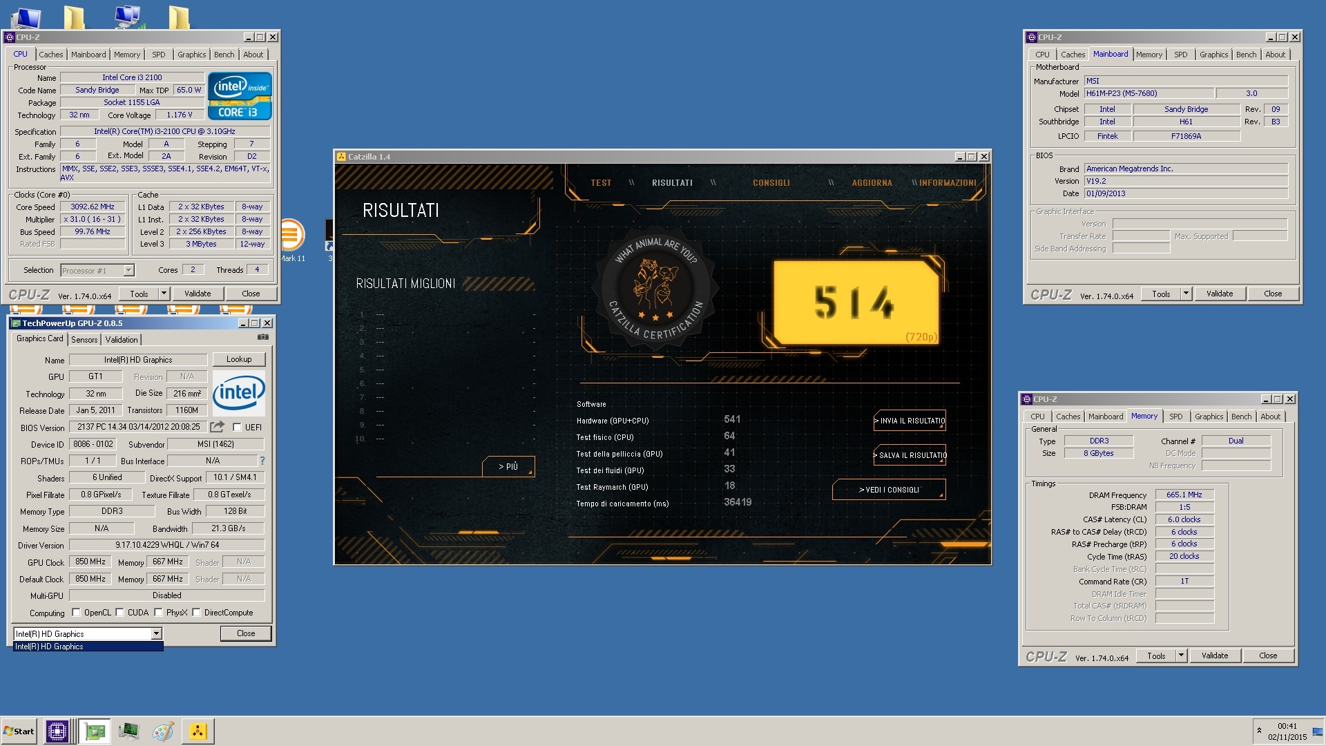
Task: Toggle the PhysX checkbox
Action: (x=158, y=612)
